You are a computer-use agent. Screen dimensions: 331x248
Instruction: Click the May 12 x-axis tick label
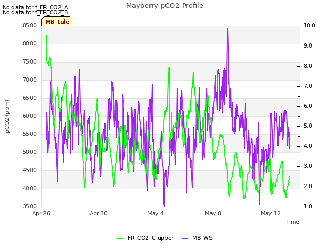(270, 213)
